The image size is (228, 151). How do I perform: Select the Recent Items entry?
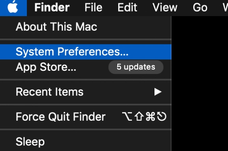[86, 92]
